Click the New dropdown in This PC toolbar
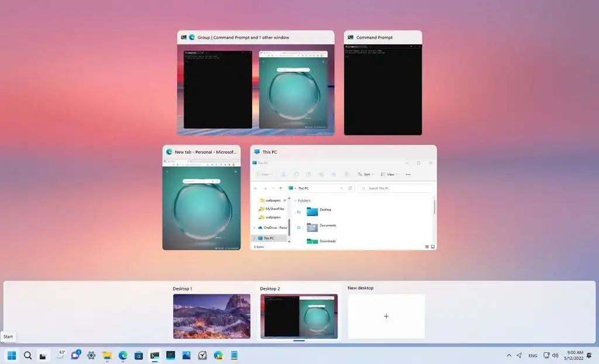Image resolution: width=599 pixels, height=364 pixels. point(264,174)
